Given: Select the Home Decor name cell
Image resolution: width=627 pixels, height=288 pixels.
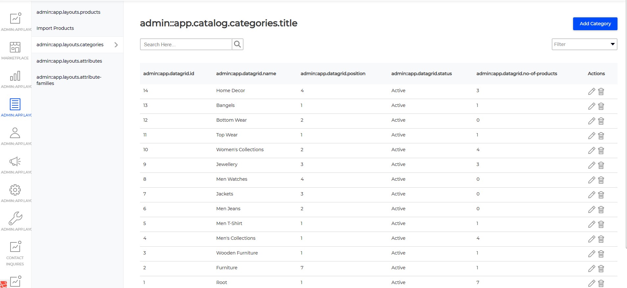Looking at the screenshot, I should pyautogui.click(x=231, y=91).
